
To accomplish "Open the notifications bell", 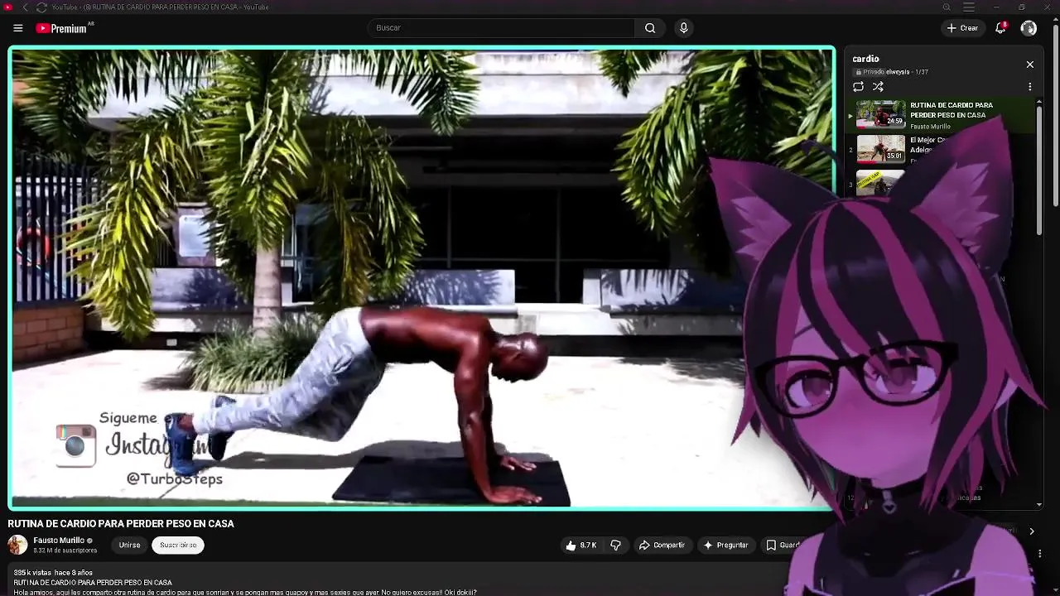I will click(x=1000, y=28).
